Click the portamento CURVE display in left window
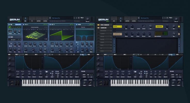 pos(90,83)
